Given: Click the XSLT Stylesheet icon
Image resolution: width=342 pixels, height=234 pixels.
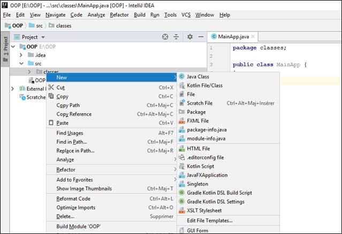Looking at the screenshot, I should pos(181,210).
